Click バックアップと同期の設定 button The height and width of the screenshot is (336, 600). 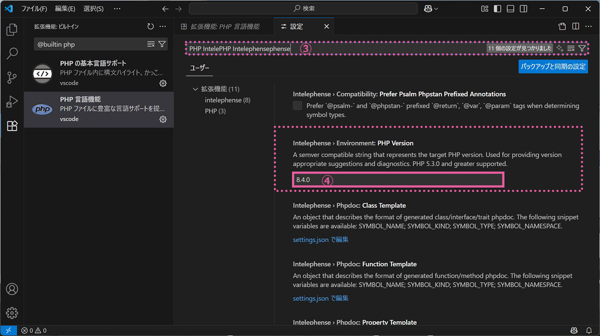(553, 67)
